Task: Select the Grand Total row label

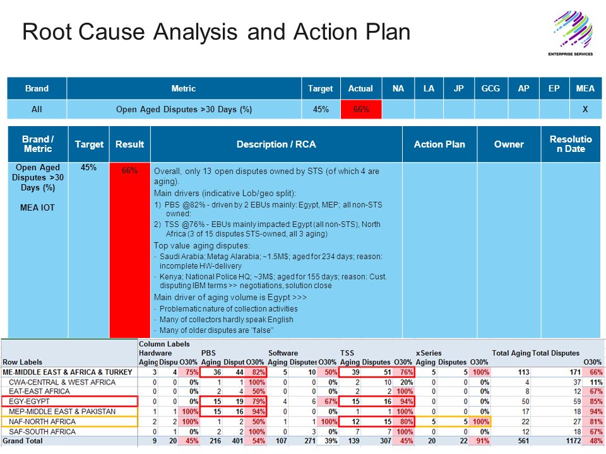Action: pyautogui.click(x=23, y=441)
